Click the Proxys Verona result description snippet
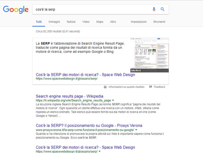 point(100,136)
